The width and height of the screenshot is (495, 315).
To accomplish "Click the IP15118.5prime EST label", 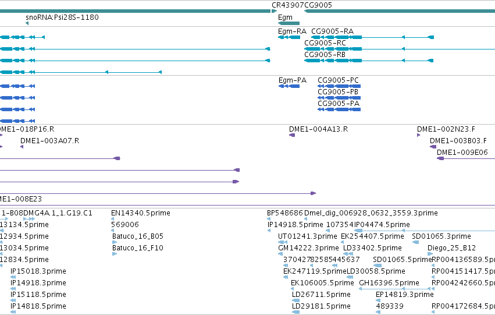I will [38, 295].
